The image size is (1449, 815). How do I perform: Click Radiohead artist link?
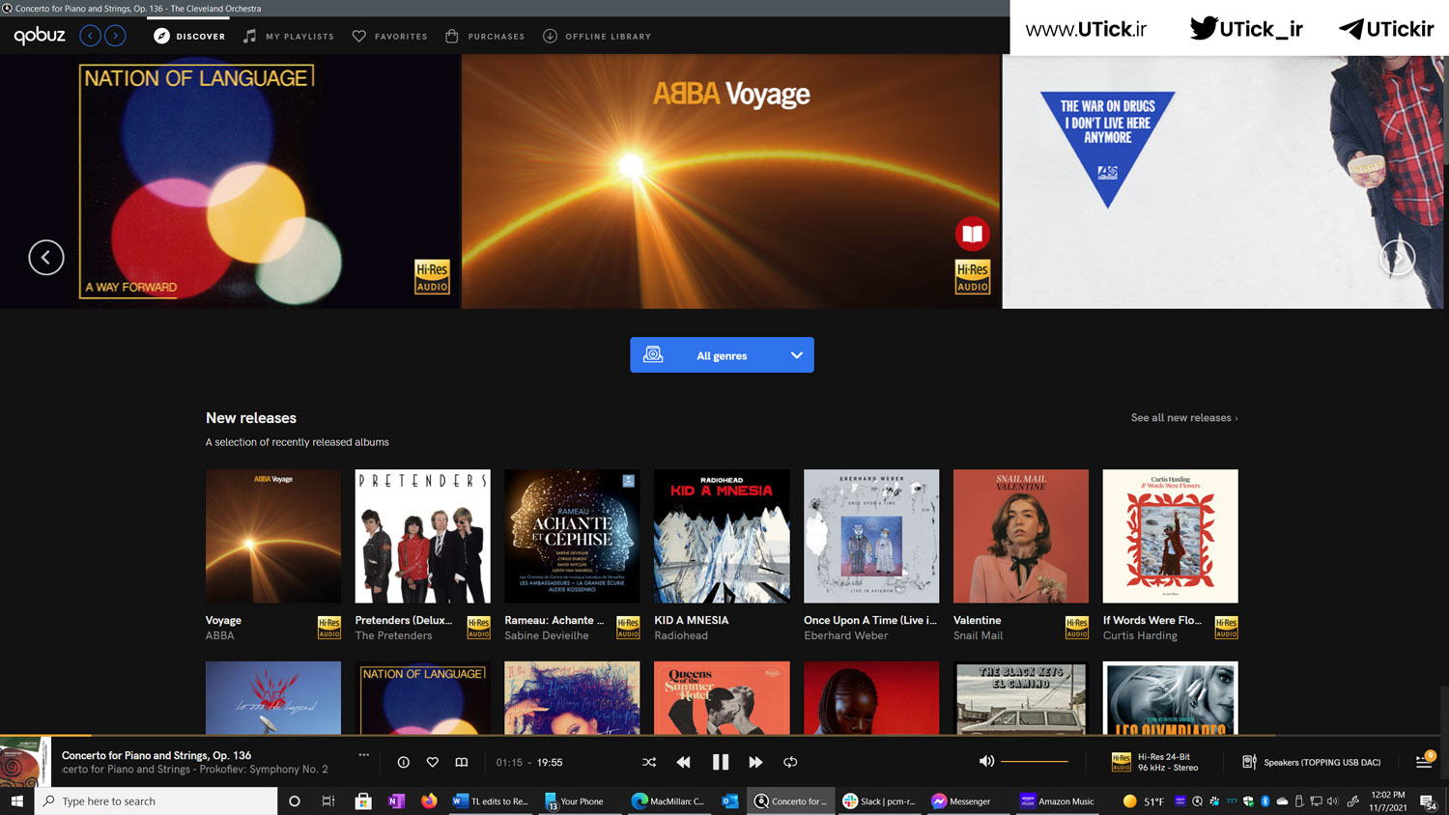pyautogui.click(x=681, y=635)
